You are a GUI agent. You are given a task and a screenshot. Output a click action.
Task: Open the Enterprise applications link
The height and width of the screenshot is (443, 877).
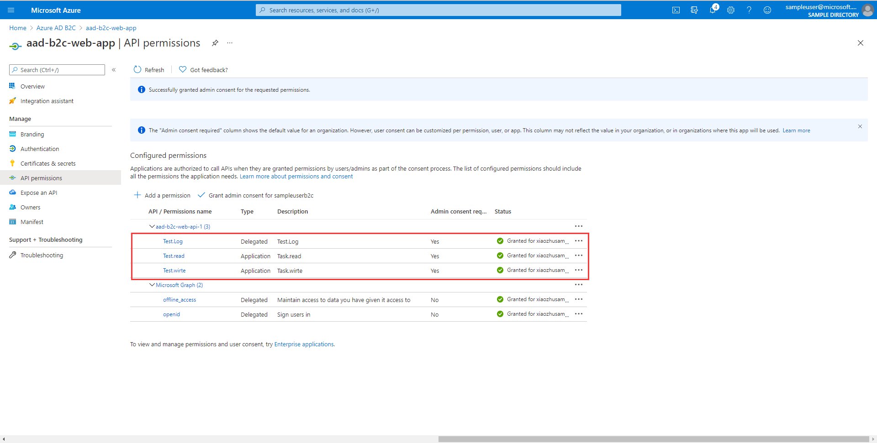(x=304, y=344)
